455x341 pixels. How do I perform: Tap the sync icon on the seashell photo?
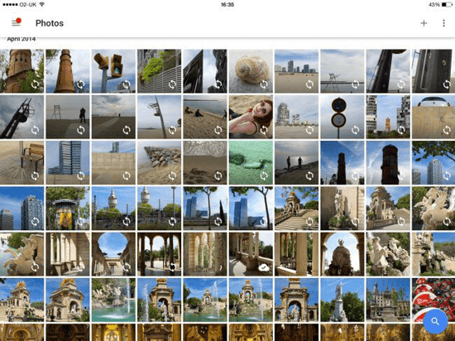[x=263, y=84]
